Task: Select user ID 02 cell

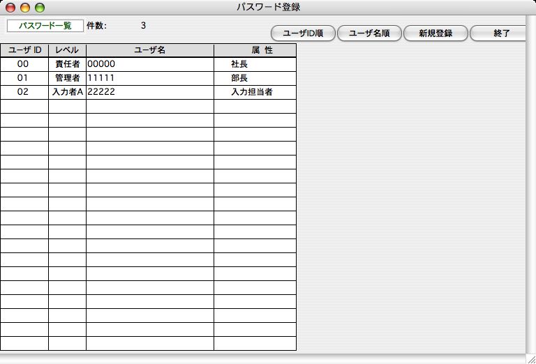Action: (23, 92)
